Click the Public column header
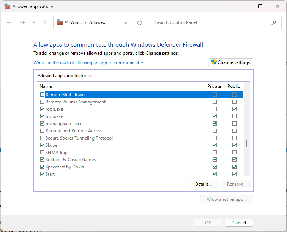Screen dimensions: 287x232 233,86
